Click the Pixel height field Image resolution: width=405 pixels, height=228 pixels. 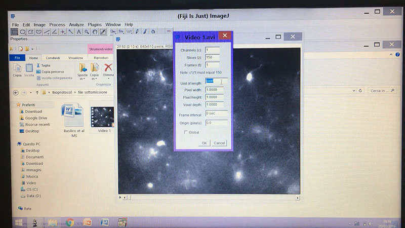pos(214,97)
